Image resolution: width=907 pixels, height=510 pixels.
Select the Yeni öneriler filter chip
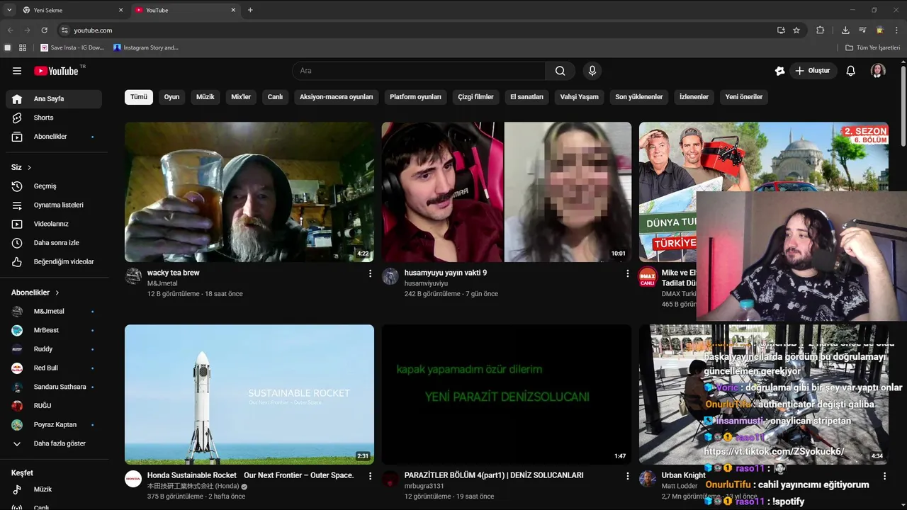pyautogui.click(x=744, y=97)
